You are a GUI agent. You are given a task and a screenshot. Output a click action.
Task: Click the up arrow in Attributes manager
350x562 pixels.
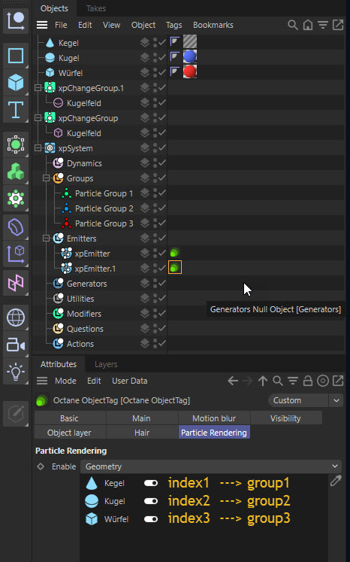263,381
